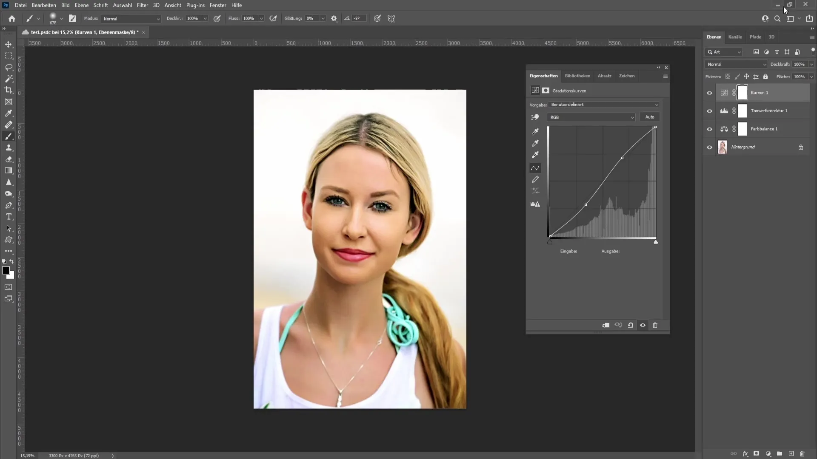Click the Auto button in curves
Screen dimensions: 817x459
(649, 116)
